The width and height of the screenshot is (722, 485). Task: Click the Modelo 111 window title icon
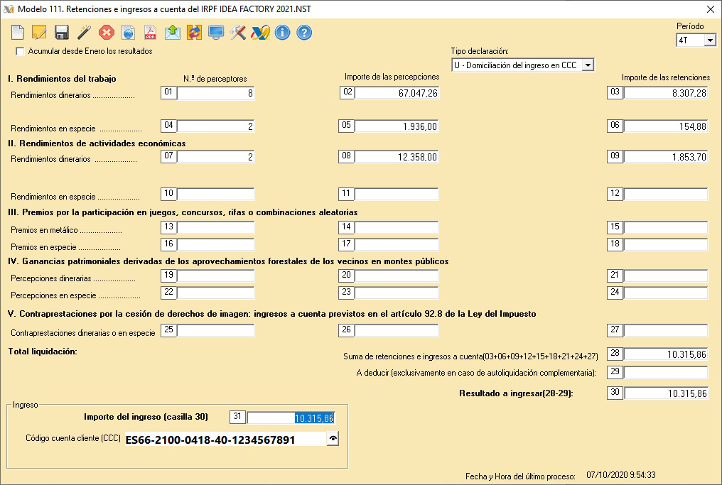pos(9,9)
